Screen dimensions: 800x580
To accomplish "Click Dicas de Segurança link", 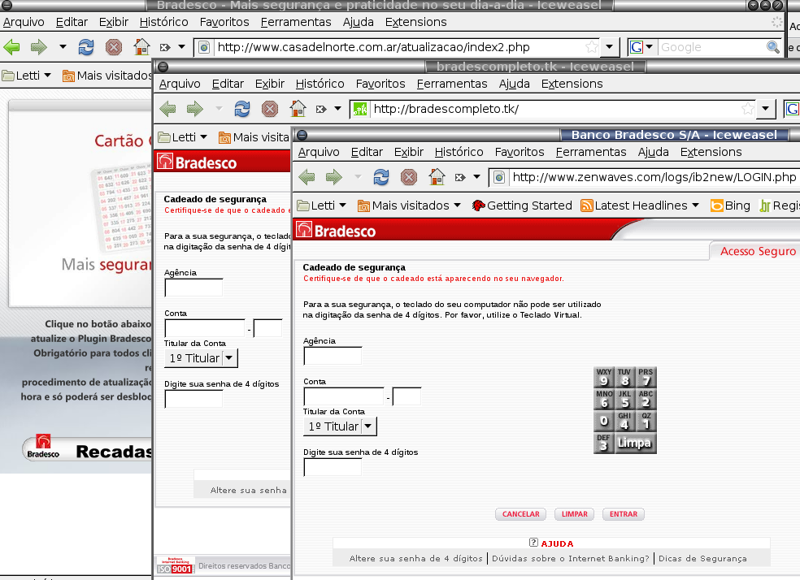I will (702, 558).
